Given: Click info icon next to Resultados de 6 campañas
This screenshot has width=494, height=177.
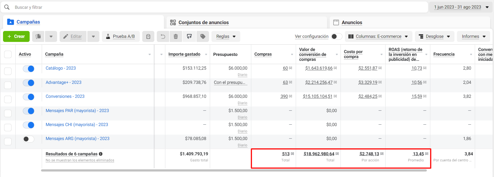Looking at the screenshot, I should coord(101,154).
